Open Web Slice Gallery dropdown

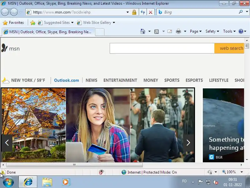(x=96, y=23)
